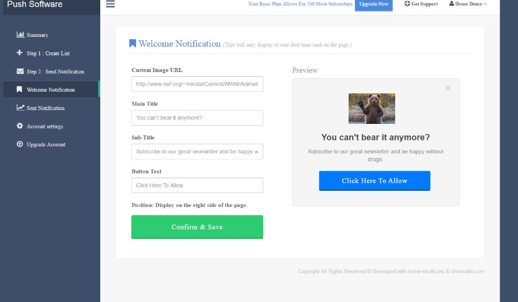Click the 'Welcome Notification' page heading

[x=179, y=44]
